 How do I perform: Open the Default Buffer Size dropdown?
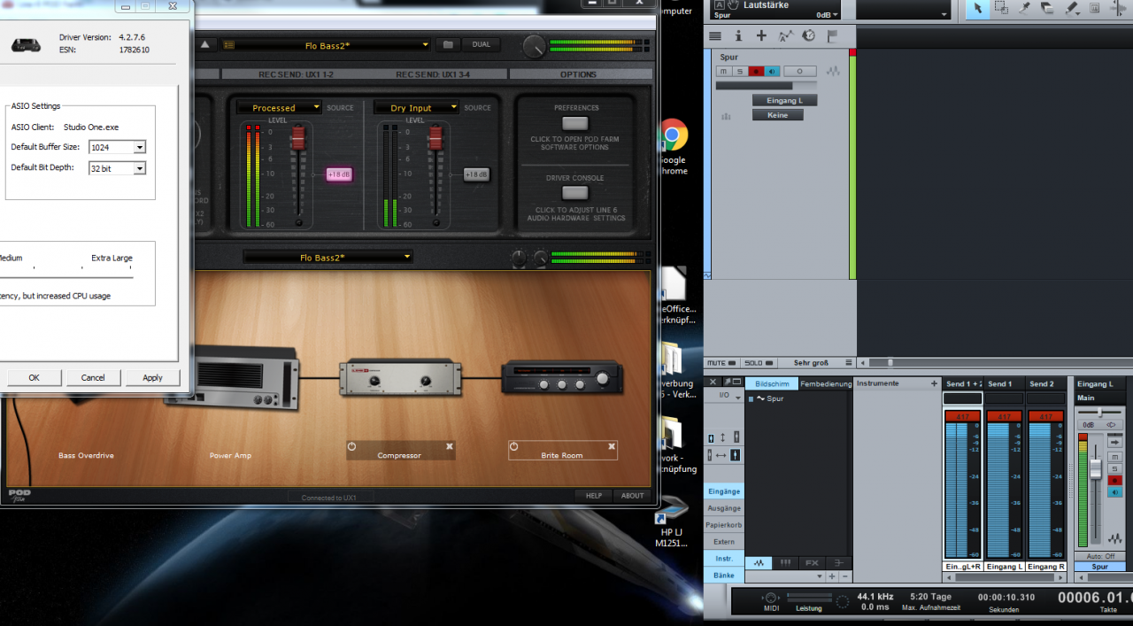point(140,147)
